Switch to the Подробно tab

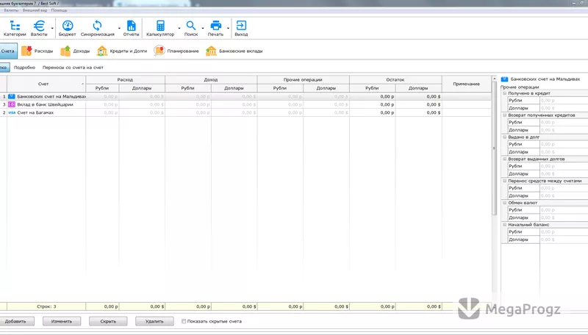[24, 68]
